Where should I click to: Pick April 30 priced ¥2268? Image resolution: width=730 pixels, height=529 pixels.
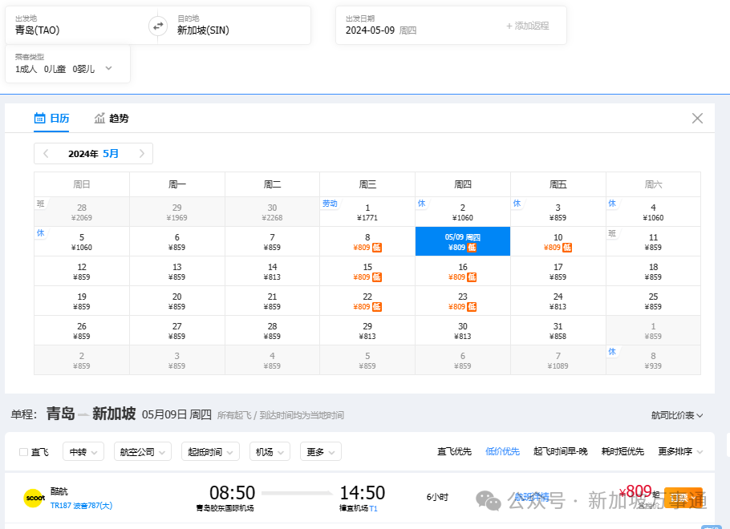272,212
